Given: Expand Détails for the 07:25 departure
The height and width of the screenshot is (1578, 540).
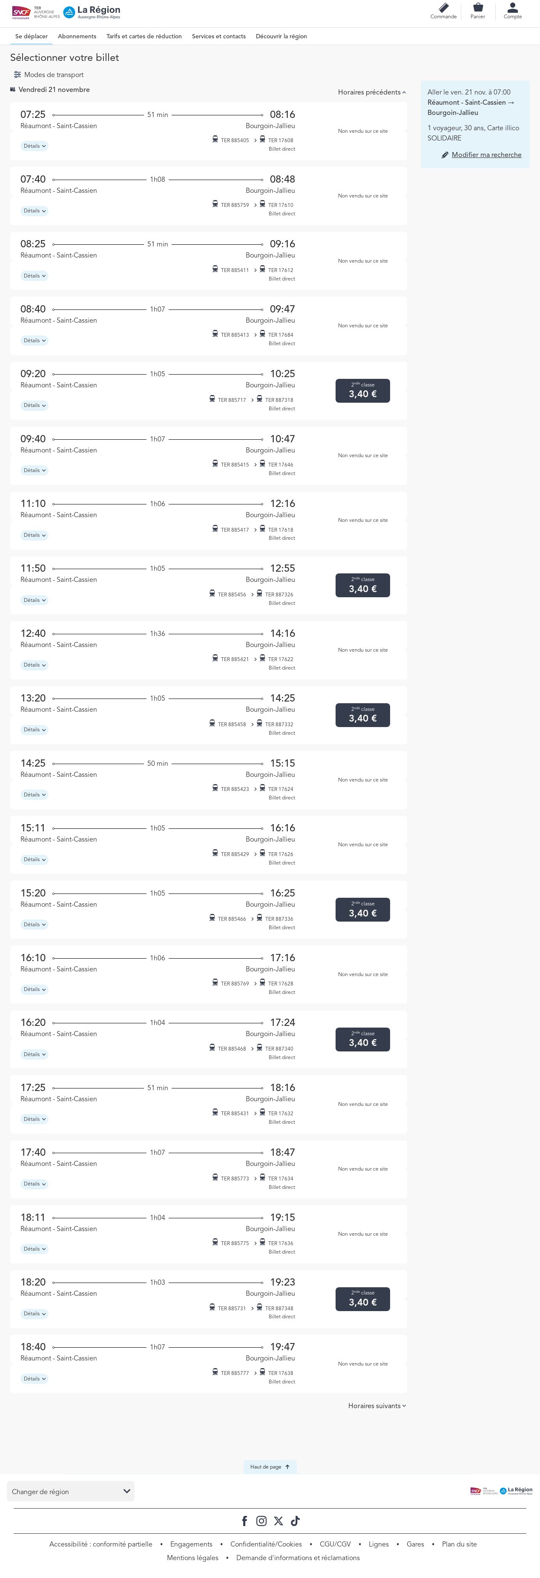Looking at the screenshot, I should click(34, 146).
